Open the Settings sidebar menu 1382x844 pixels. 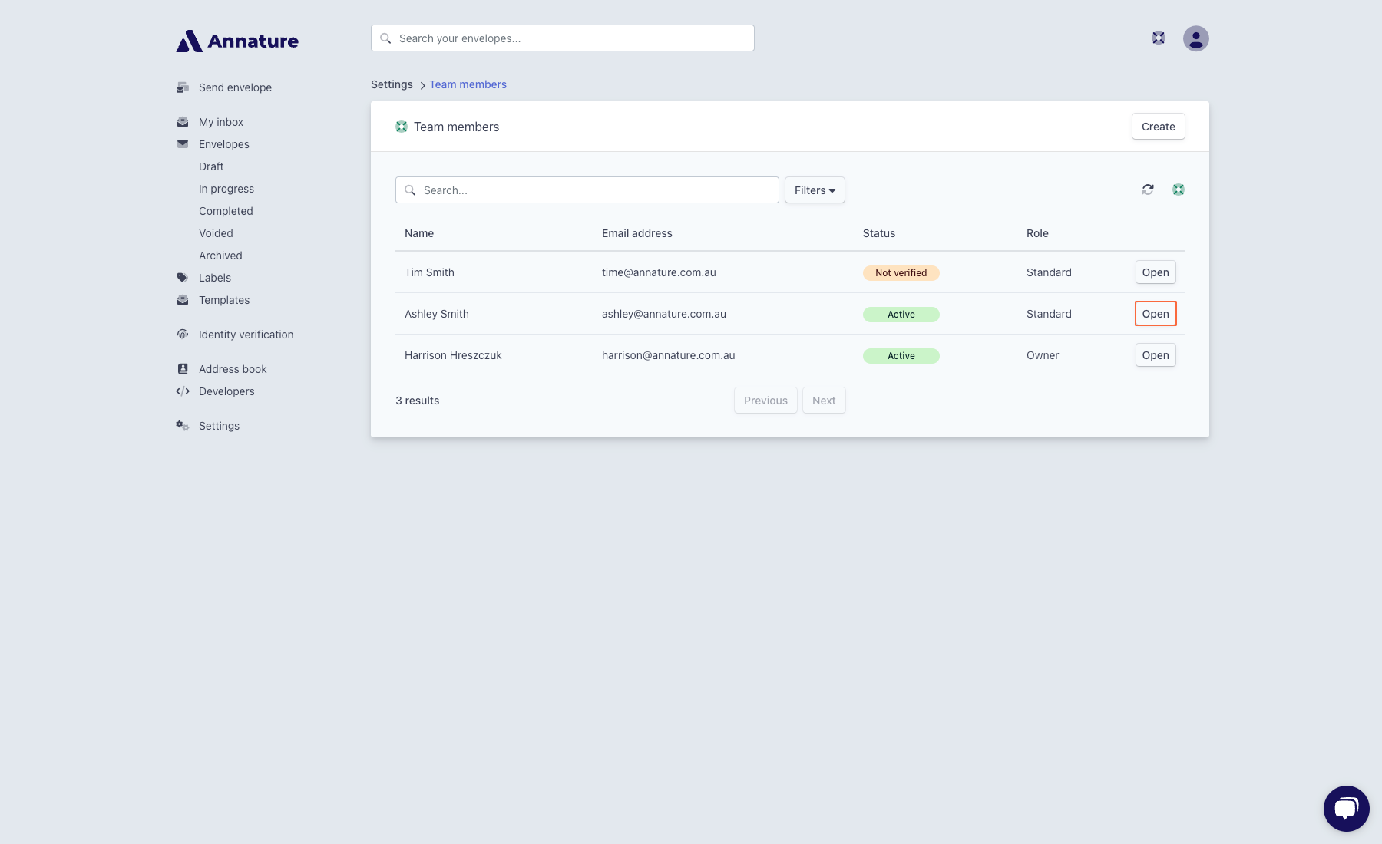pos(219,426)
